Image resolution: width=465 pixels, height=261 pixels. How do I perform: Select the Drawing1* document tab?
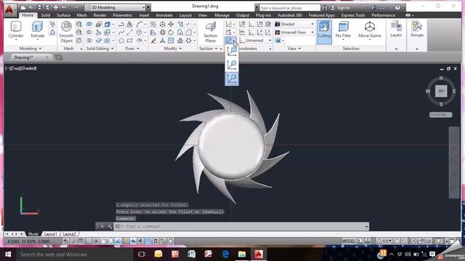tap(24, 57)
